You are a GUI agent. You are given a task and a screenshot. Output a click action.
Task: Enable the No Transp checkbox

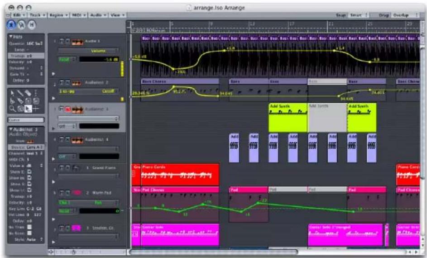pos(29,227)
